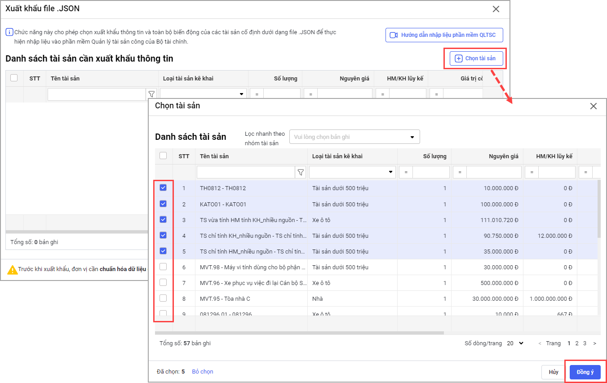Click the filter funnel icon in Xuất khẩu list
Image resolution: width=607 pixels, height=383 pixels.
click(151, 94)
